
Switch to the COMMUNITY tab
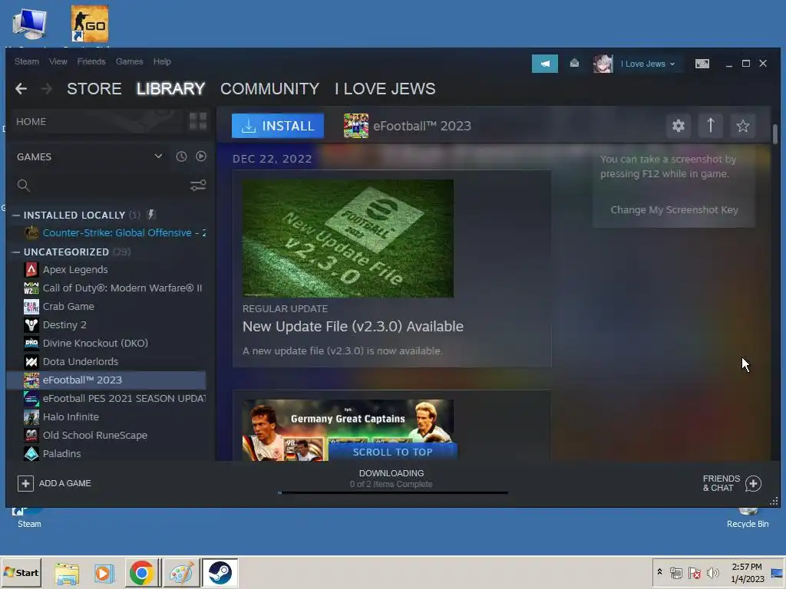click(269, 89)
